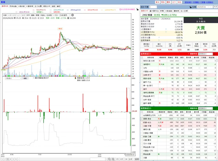Viewport: 218px width, 161px height.
Task: Toggle the 均線 chart overlay button
Action: (5, 15)
